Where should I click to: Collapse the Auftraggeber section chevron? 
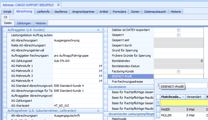[98, 30]
